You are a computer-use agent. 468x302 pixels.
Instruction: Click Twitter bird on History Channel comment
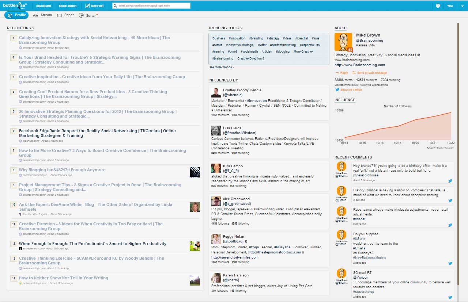pos(450,200)
